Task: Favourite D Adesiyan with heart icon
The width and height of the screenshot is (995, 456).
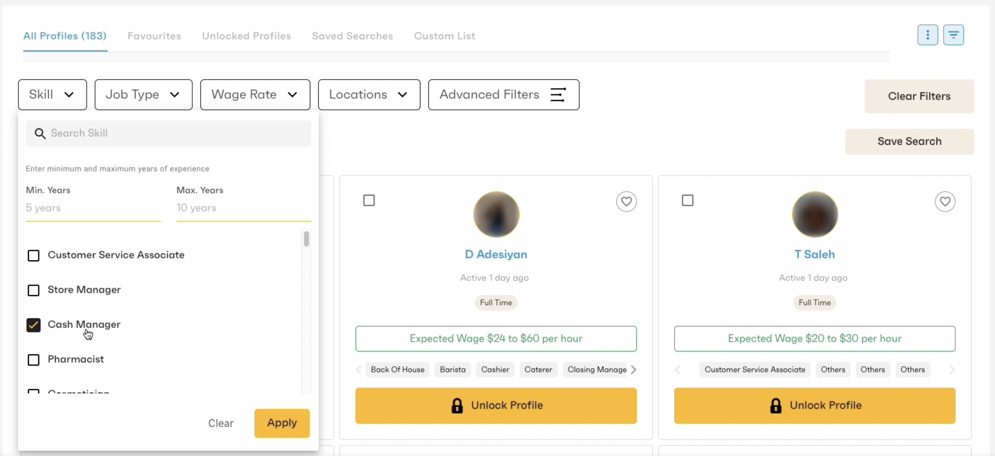Action: 626,201
